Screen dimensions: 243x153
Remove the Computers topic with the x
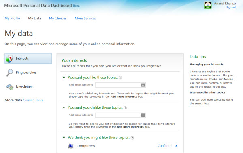click(176, 146)
